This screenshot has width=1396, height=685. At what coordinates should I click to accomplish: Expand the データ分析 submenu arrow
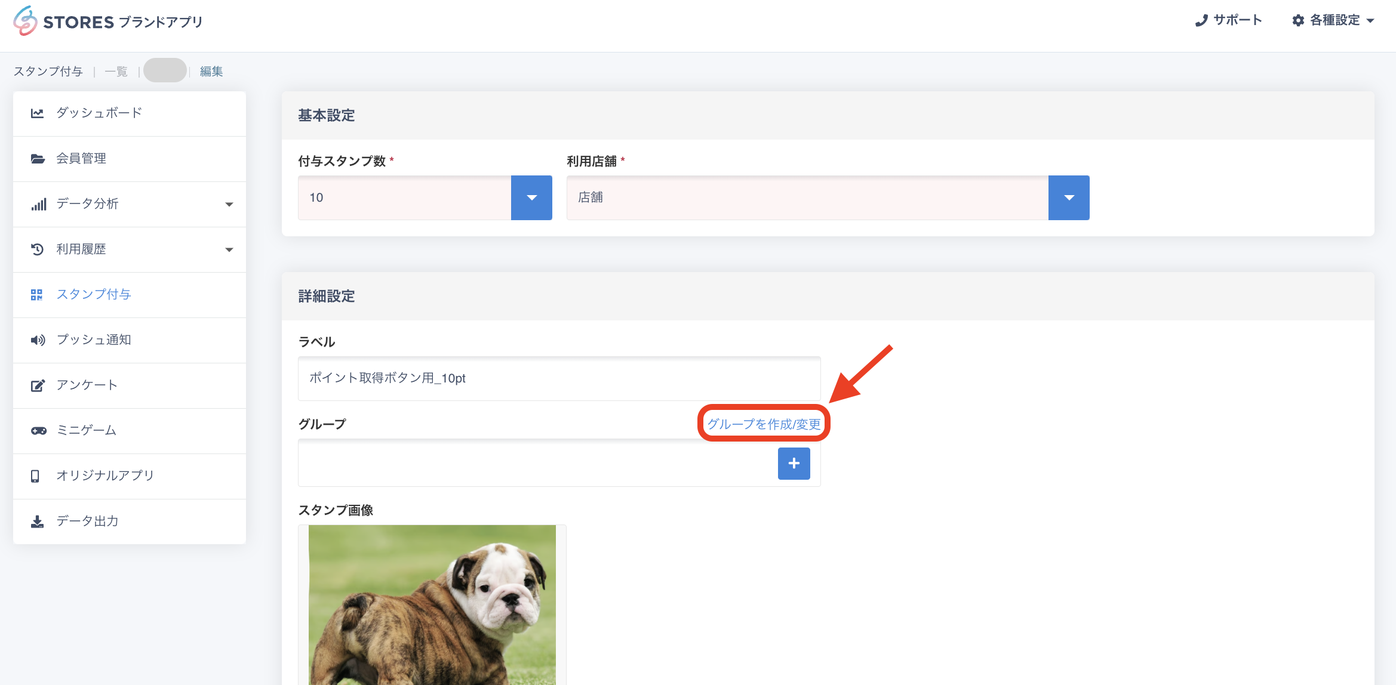click(229, 204)
